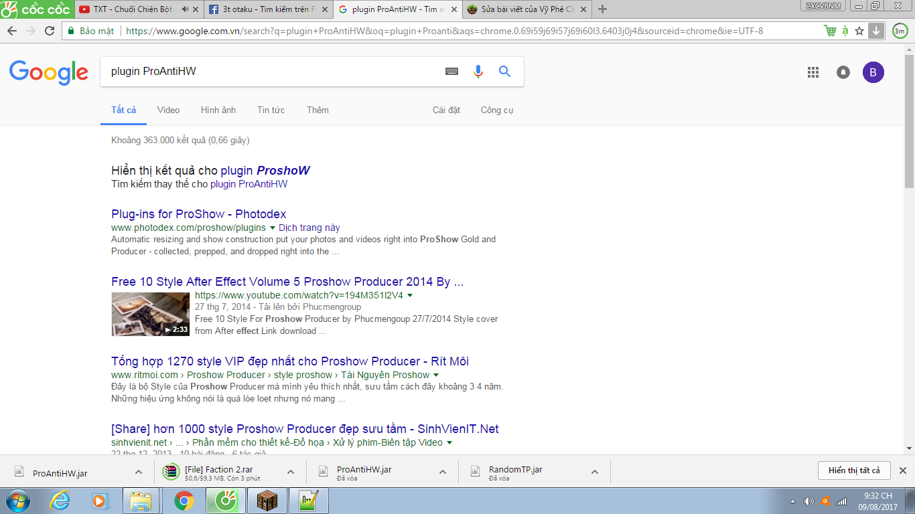This screenshot has height=514, width=915.
Task: Click the Cốc Cốc download arrow icon
Action: [875, 31]
